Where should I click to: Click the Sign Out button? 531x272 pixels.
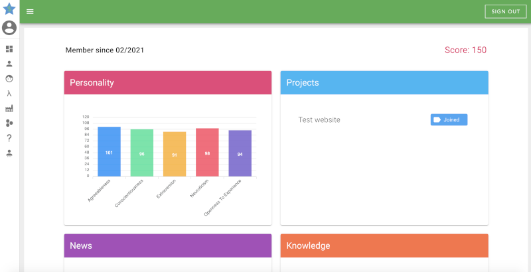click(505, 11)
